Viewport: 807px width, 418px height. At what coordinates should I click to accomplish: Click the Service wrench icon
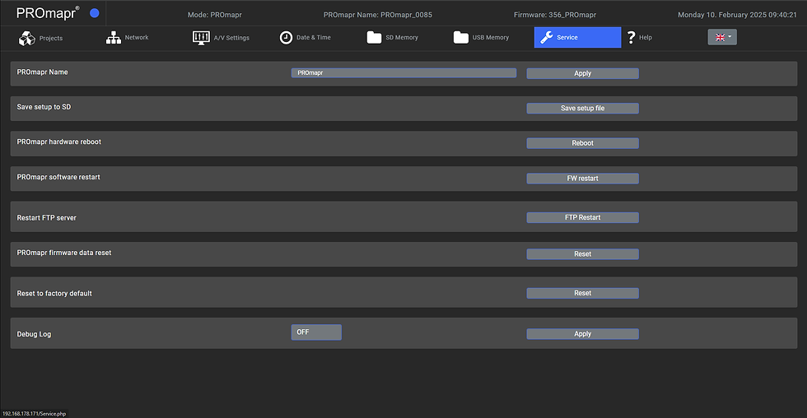point(547,37)
